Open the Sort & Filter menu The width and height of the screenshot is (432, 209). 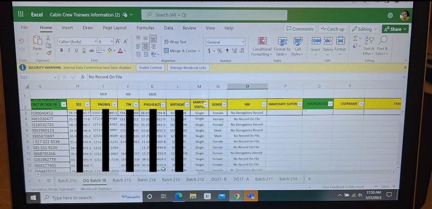(x=368, y=45)
